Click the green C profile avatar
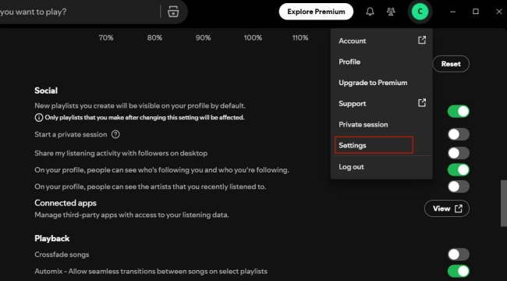The image size is (507, 281). 420,12
